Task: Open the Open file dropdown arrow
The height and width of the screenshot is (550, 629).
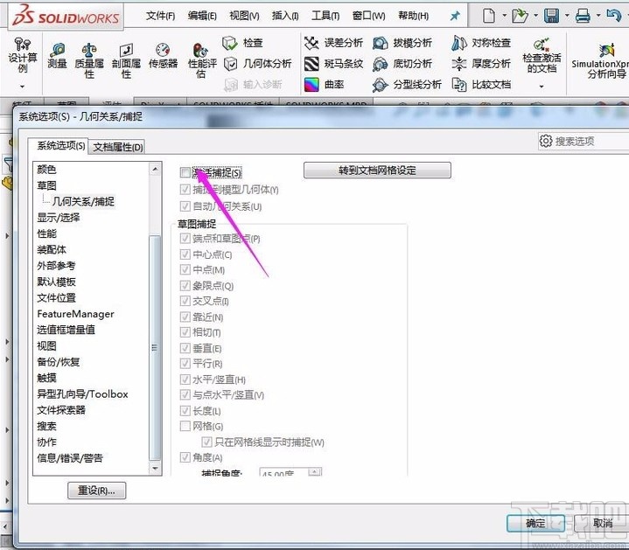Action: (x=535, y=16)
